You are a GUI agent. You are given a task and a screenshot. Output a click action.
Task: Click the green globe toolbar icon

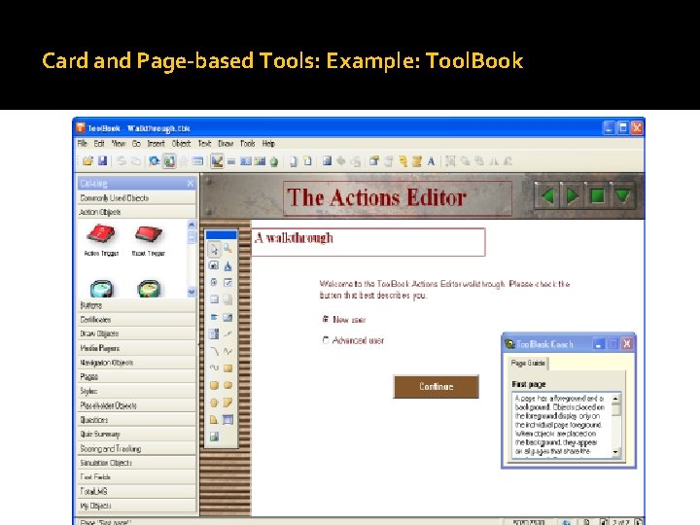(x=274, y=161)
